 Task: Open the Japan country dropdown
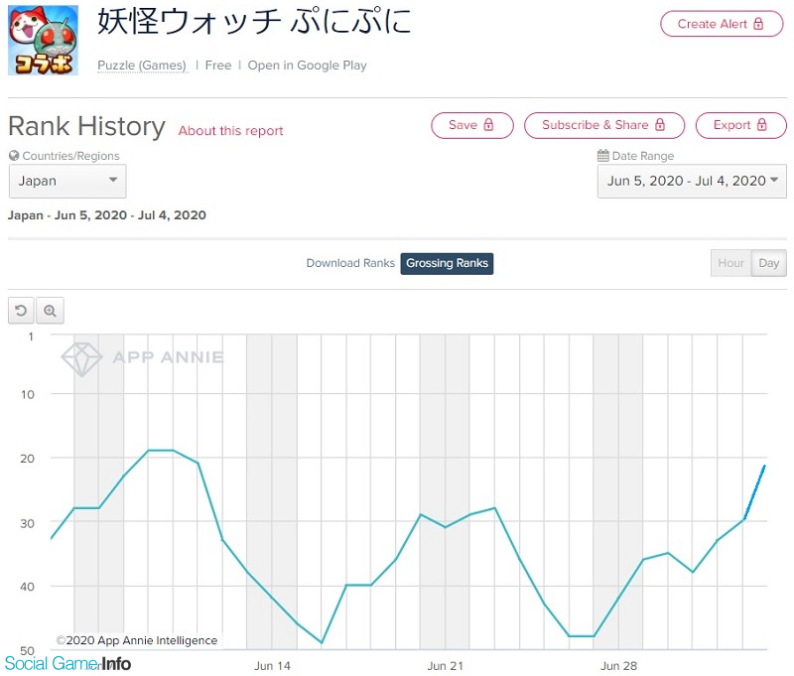coord(67,181)
